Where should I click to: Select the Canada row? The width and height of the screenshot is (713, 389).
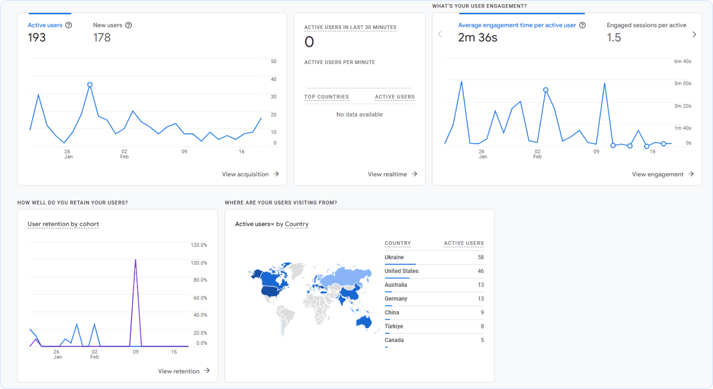click(434, 340)
